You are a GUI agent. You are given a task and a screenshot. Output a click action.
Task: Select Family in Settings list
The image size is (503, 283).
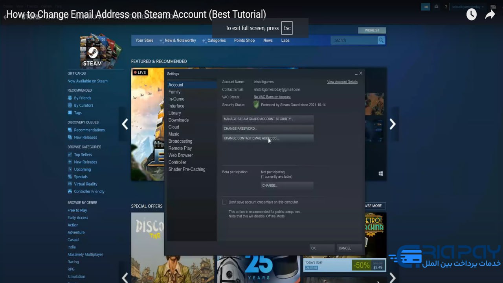[192, 92]
